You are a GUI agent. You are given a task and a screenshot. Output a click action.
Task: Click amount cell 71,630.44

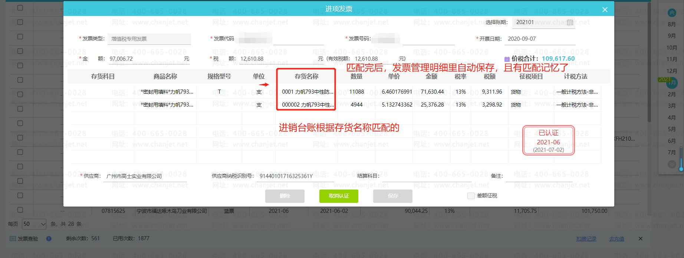point(432,92)
